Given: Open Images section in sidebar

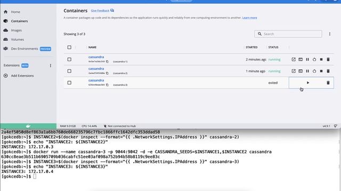Looking at the screenshot, I should pyautogui.click(x=17, y=30).
